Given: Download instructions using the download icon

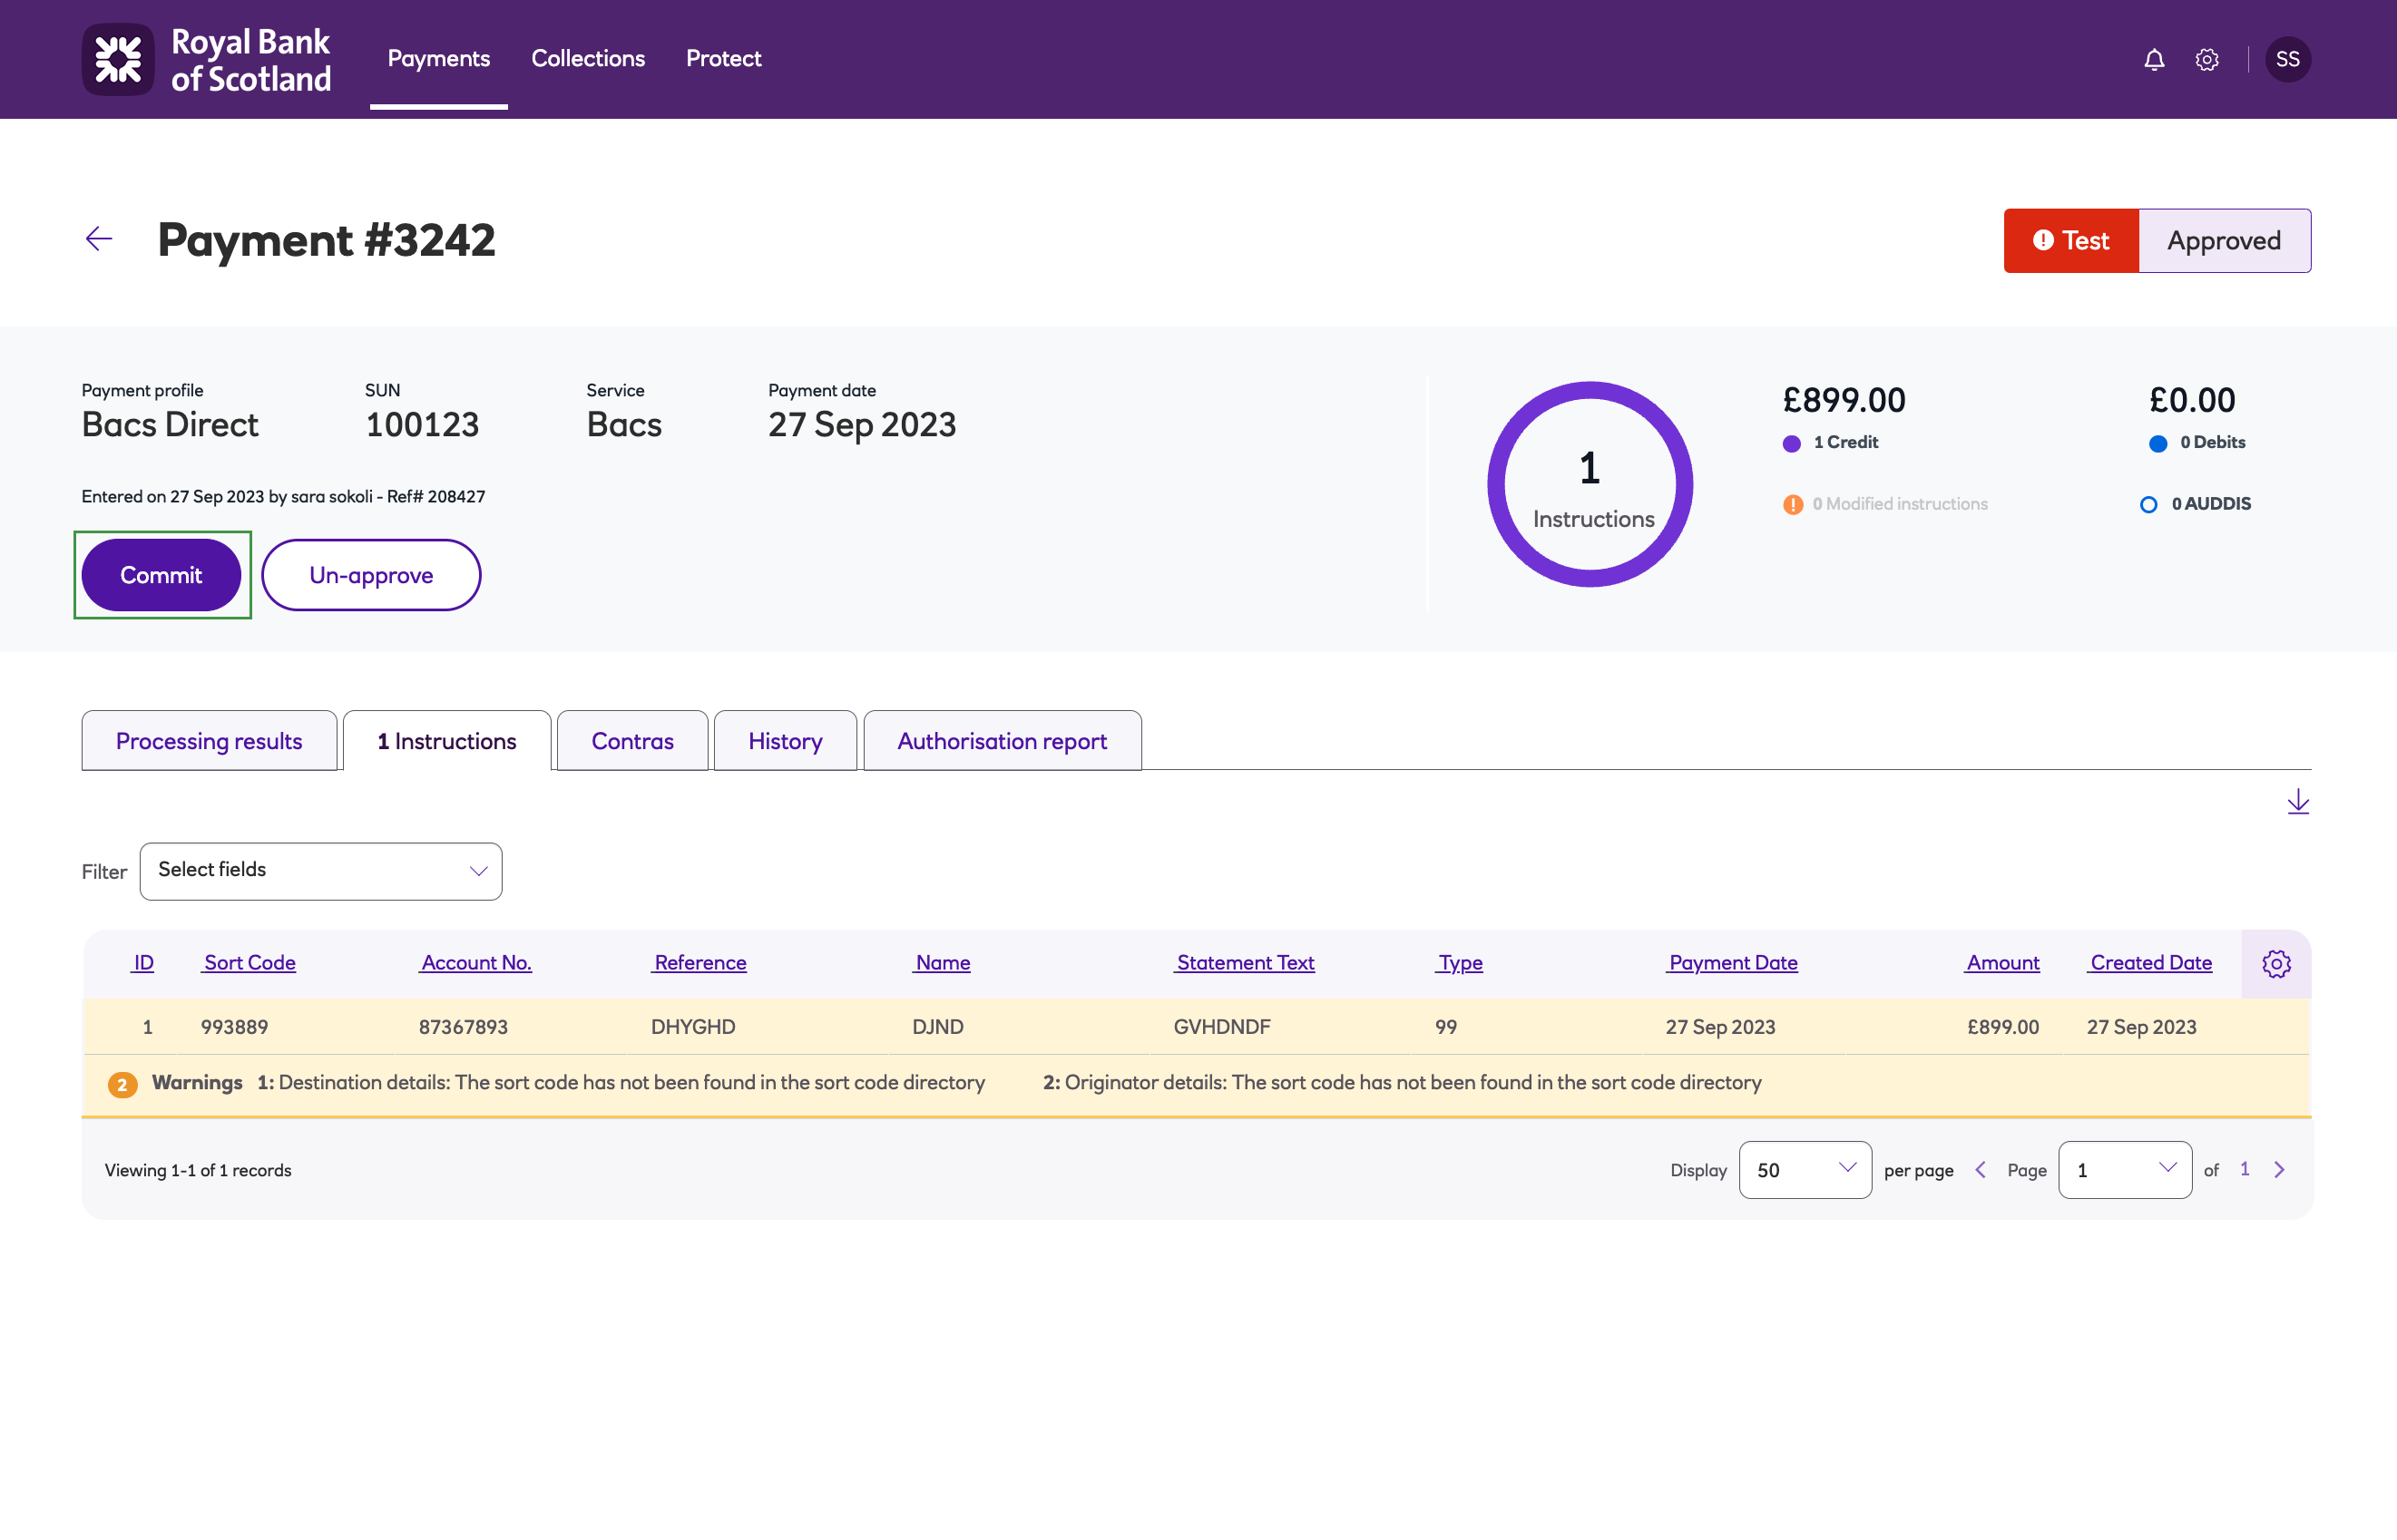Looking at the screenshot, I should click(x=2298, y=801).
